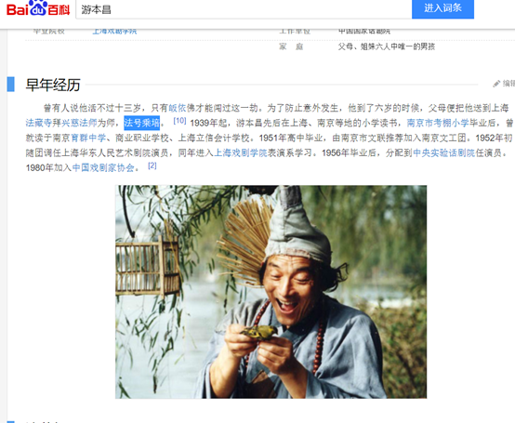515x423 pixels.
Task: Click the blue marker beside 早年经历
Action: [x=11, y=84]
